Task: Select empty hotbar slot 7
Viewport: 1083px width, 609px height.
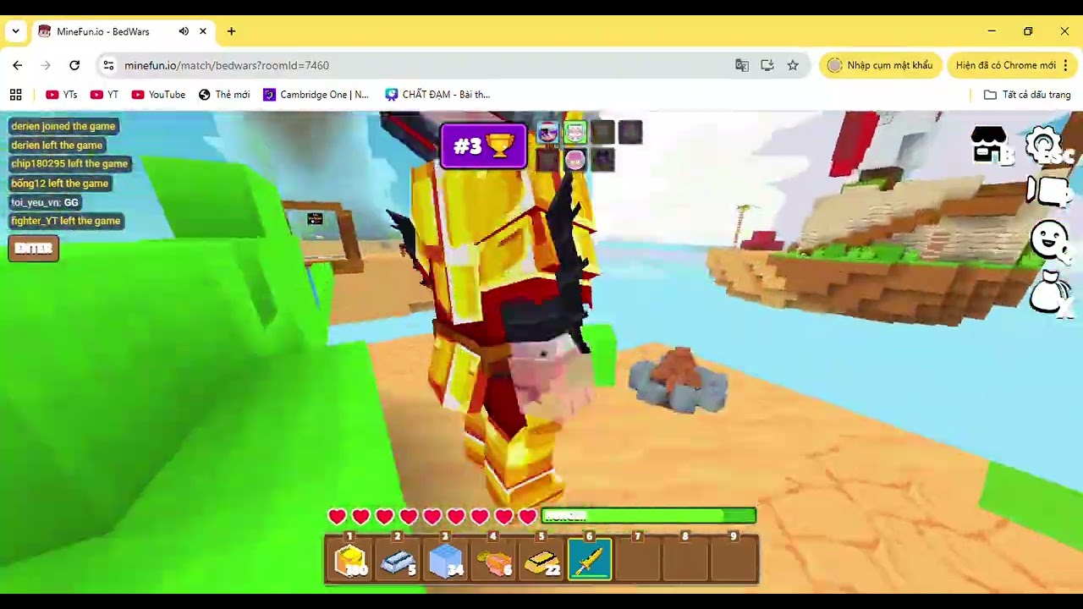Action: click(638, 559)
